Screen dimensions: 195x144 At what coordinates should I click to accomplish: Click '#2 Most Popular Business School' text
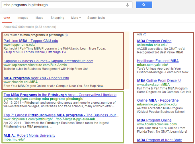point(161,112)
